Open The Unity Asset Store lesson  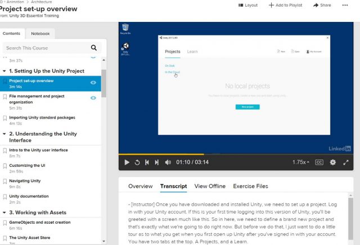tap(30, 238)
